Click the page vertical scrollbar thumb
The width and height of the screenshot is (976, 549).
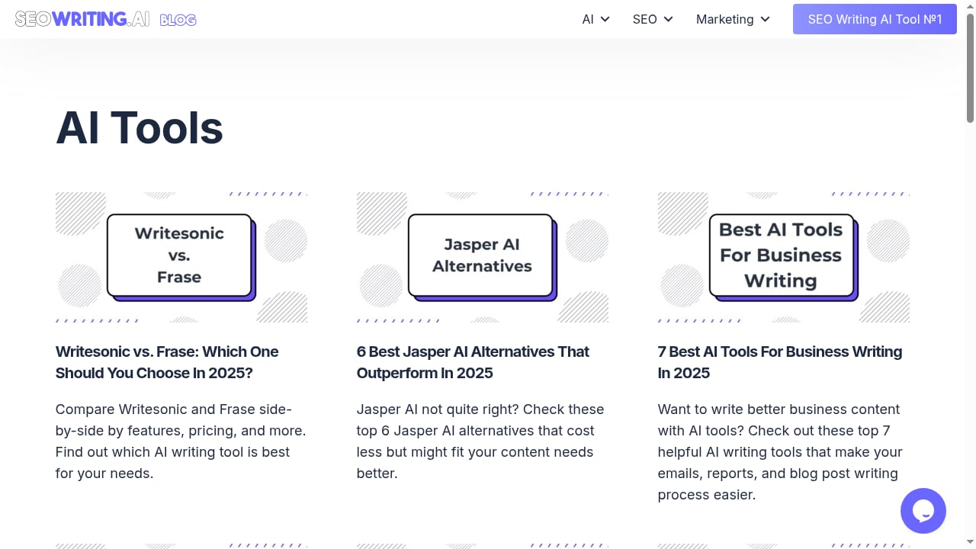pyautogui.click(x=970, y=67)
